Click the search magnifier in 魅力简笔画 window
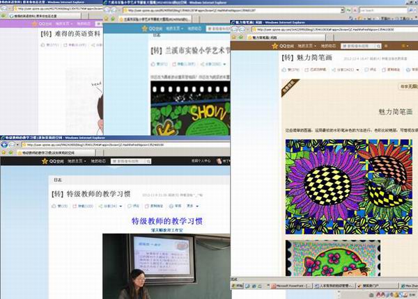Image resolution: width=418 pixels, height=299 pixels. click(378, 47)
